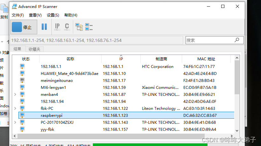Click the green scan progress bar

tap(150, 145)
